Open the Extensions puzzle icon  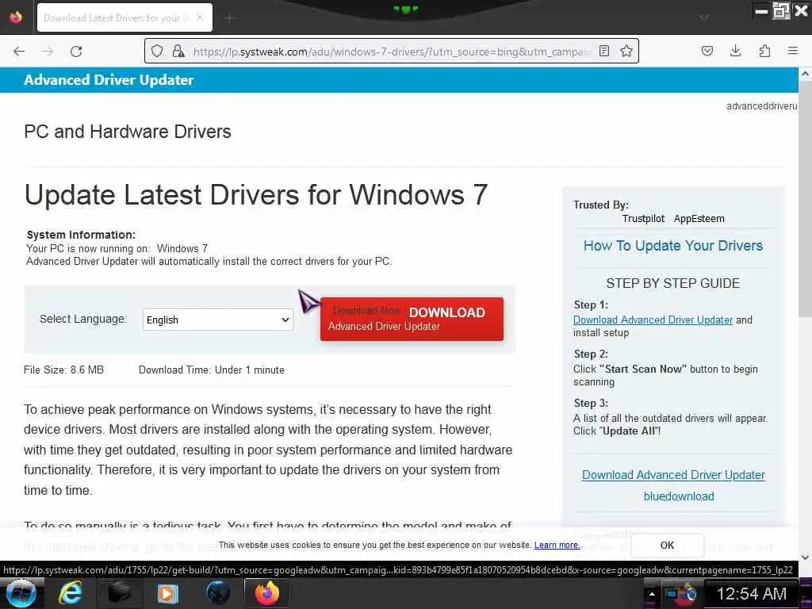[x=764, y=51]
